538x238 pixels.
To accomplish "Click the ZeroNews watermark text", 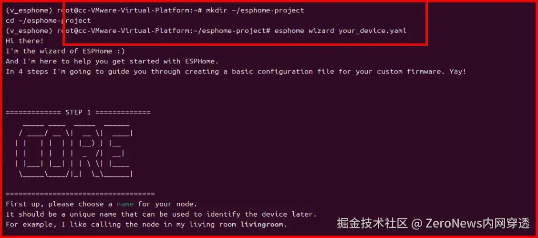I will 477,223.
